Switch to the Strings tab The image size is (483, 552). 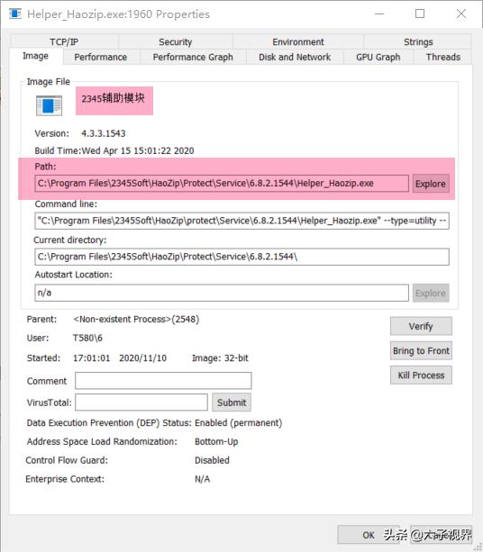coord(418,42)
